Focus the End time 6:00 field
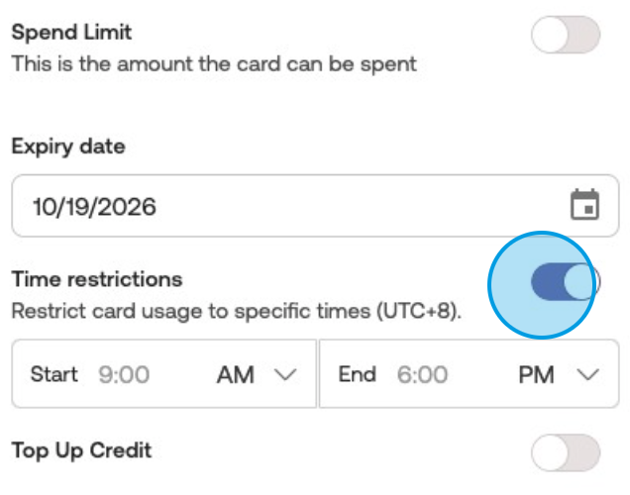Screen dimensions: 630x495 [x=423, y=374]
